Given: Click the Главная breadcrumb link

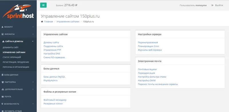Looking at the screenshot, I should tap(48, 22).
